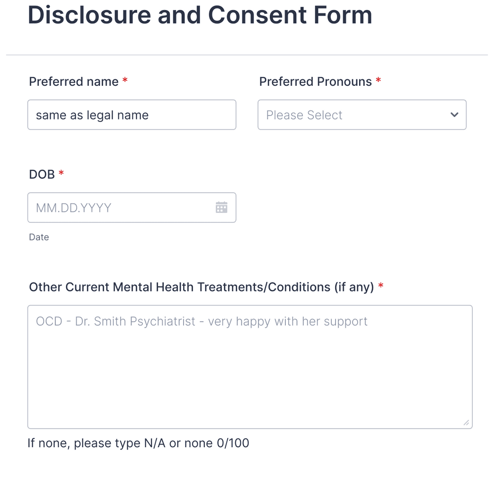The width and height of the screenshot is (494, 479).
Task: Click the asterisk after Mental Health Treatments label
Action: [381, 286]
